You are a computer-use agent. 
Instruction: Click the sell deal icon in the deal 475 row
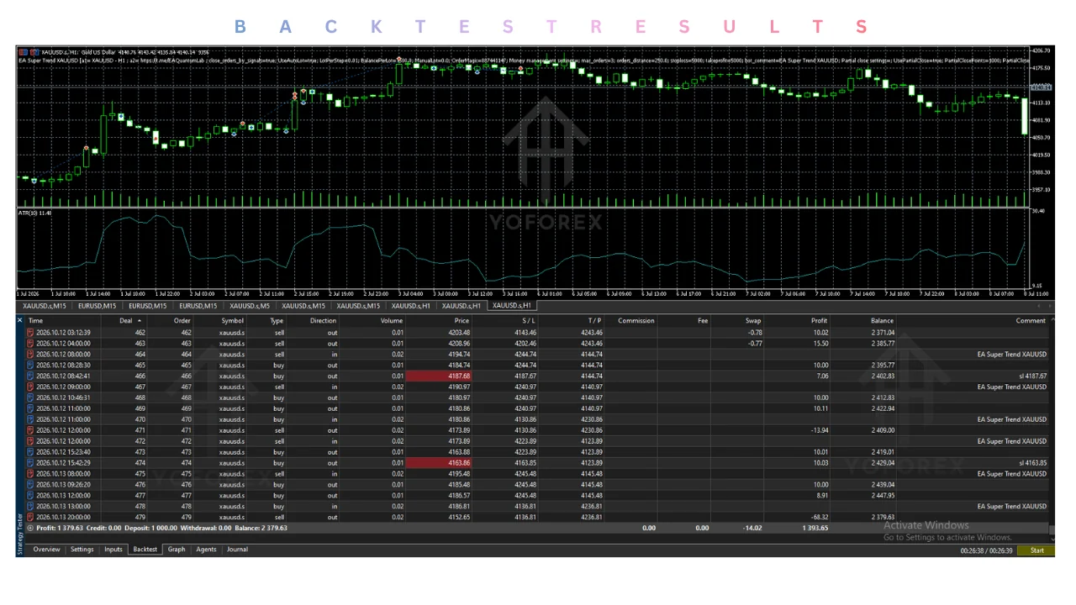[x=30, y=474]
